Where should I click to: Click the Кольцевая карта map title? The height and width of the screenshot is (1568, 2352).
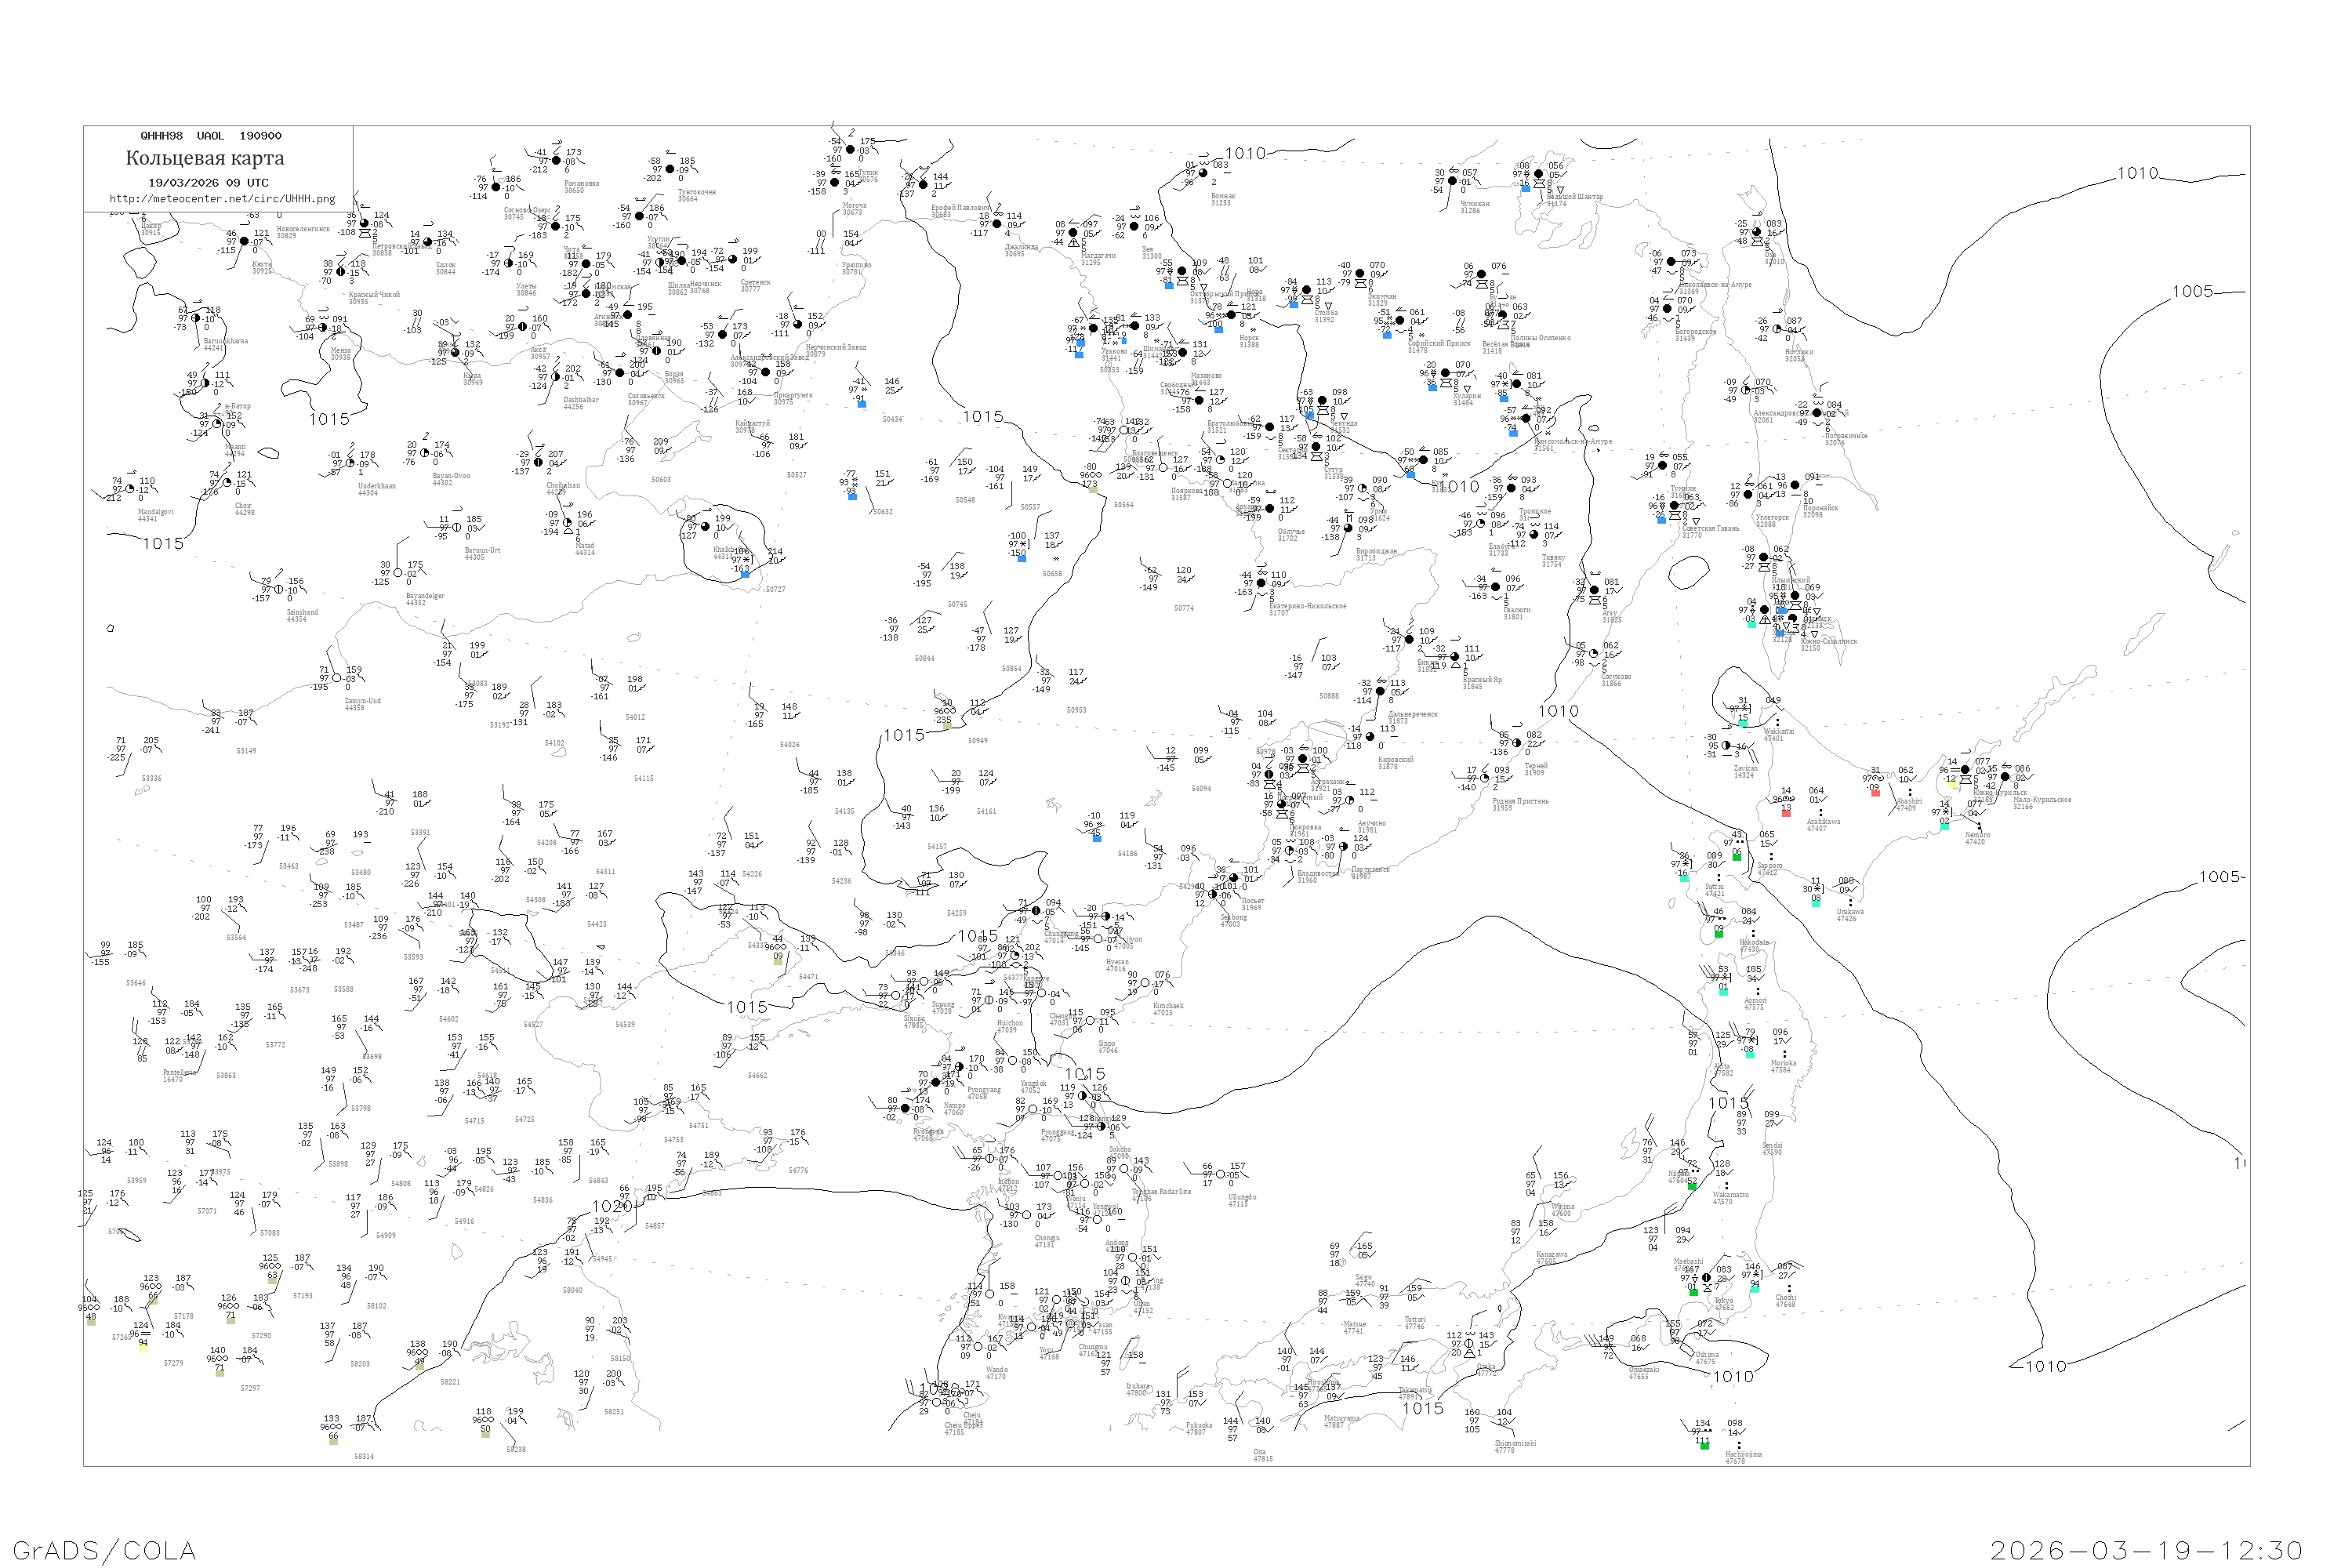point(205,158)
